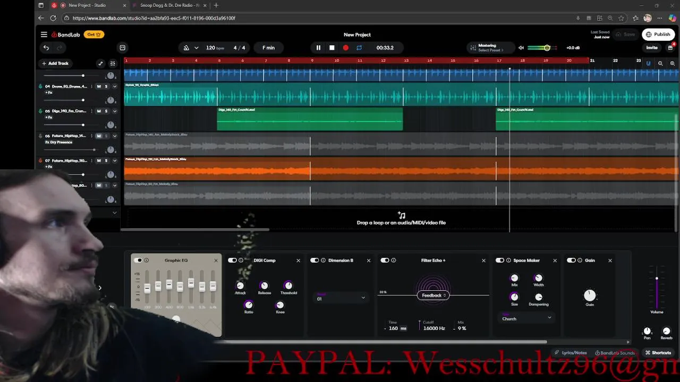680x382 pixels.
Task: Select the microphone icon of track 06
Action: click(x=40, y=136)
